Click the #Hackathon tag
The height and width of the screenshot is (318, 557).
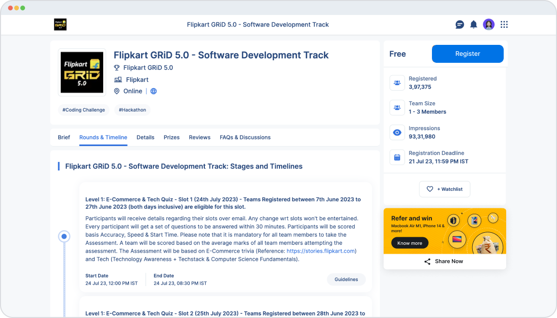click(132, 110)
